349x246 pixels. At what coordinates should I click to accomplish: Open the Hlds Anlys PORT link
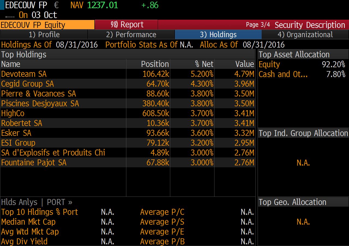(x=37, y=202)
